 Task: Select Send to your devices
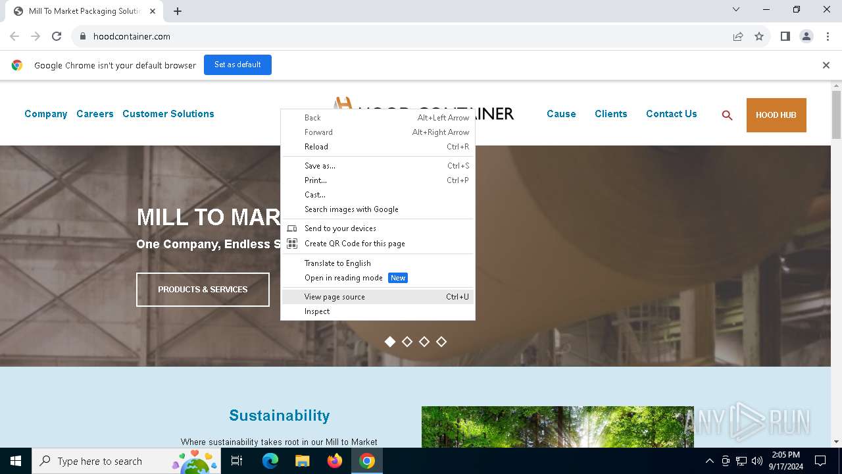(x=378, y=228)
